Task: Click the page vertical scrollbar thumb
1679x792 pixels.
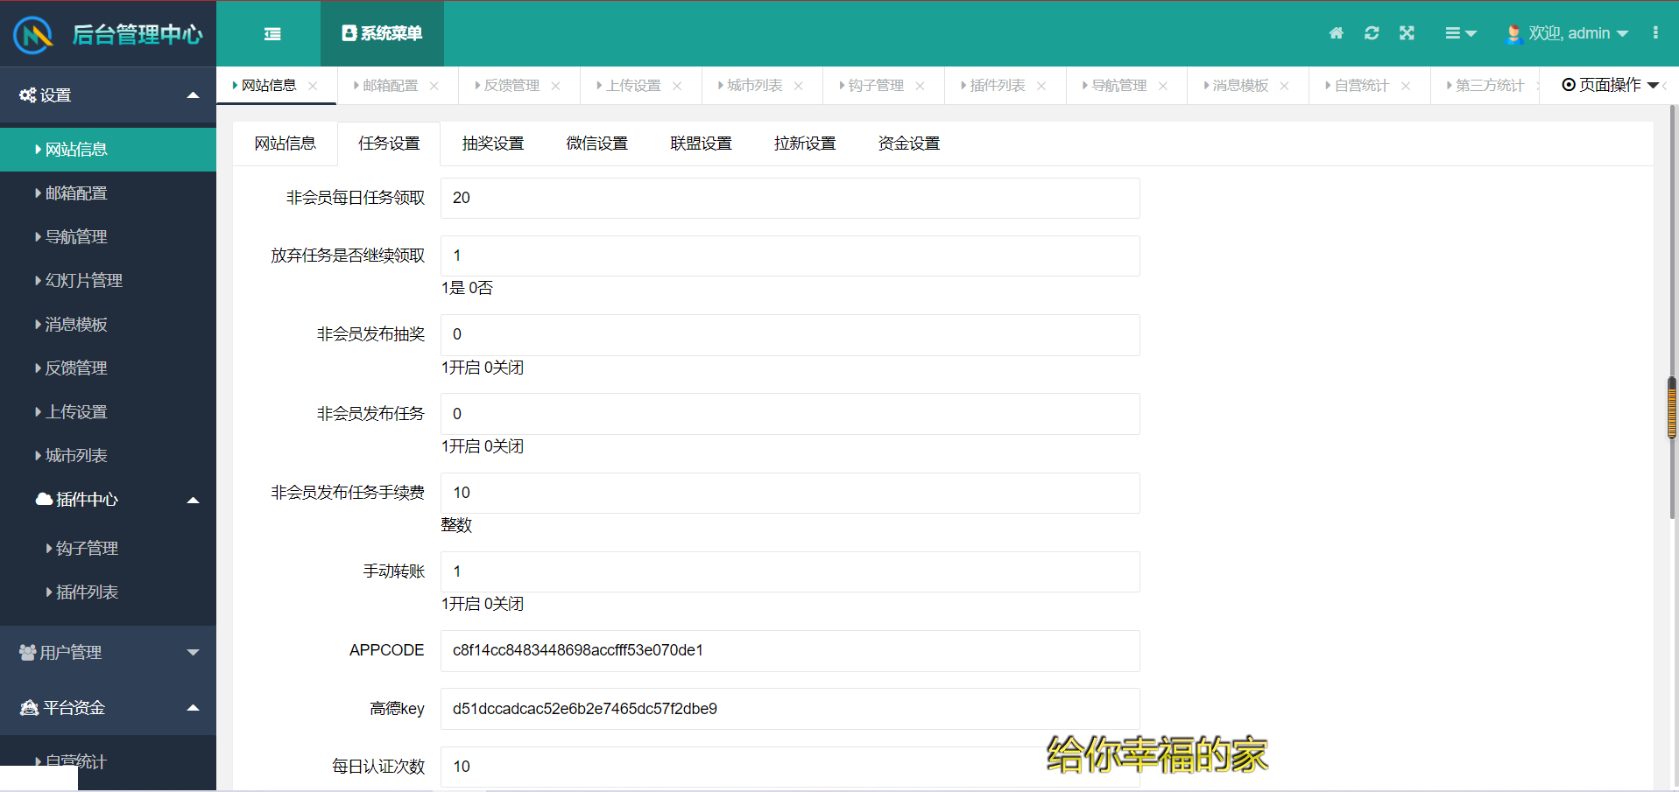Action: pyautogui.click(x=1671, y=408)
